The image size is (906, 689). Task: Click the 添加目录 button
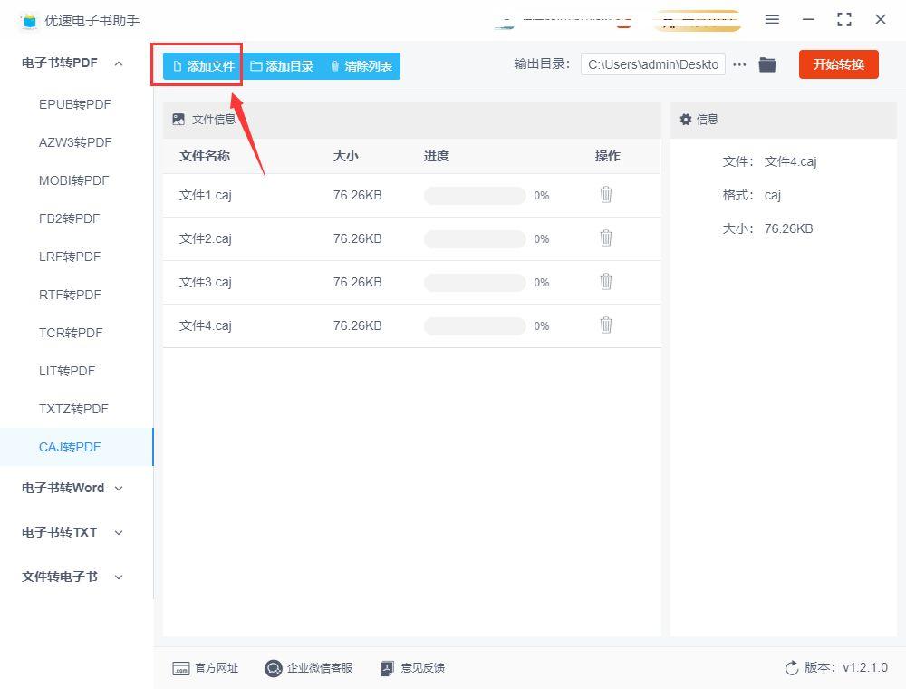tap(282, 66)
